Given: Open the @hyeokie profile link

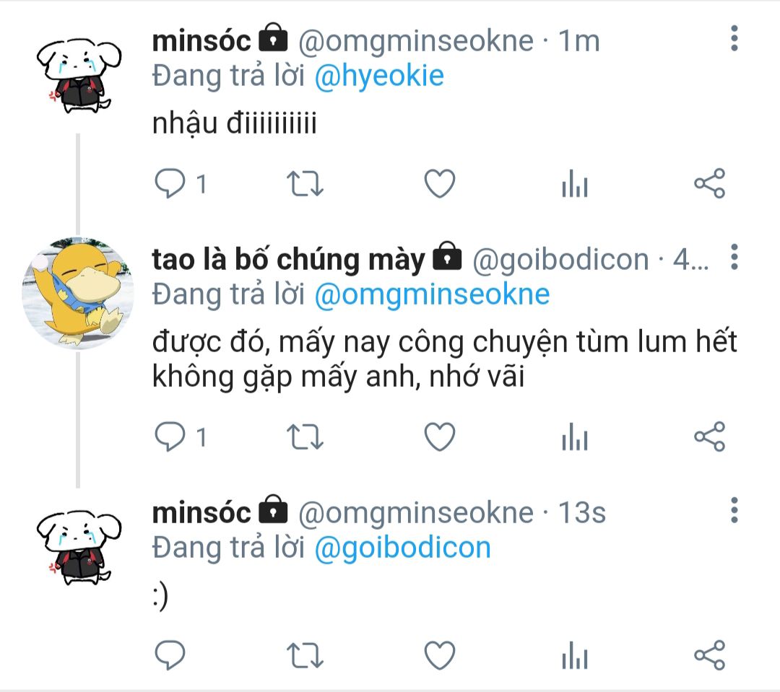Looking at the screenshot, I should click(379, 76).
